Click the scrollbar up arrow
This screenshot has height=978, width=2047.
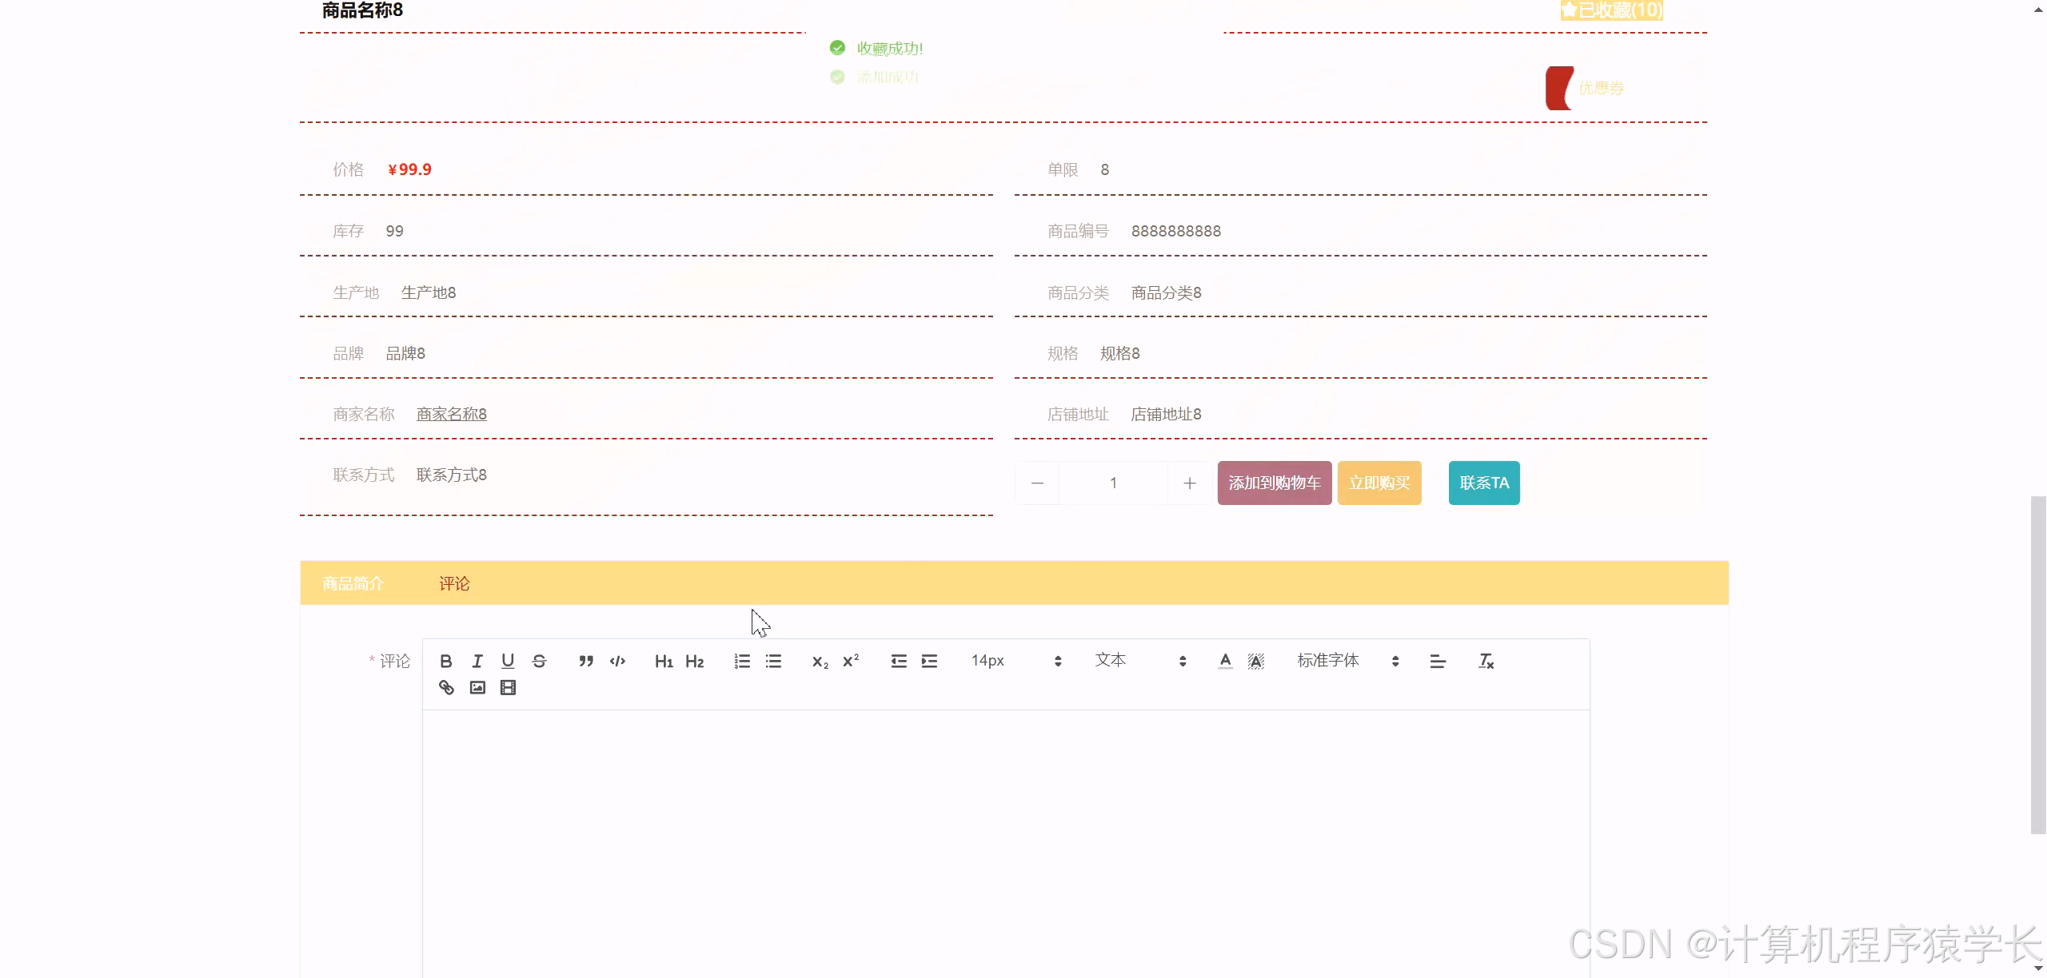point(2038,9)
